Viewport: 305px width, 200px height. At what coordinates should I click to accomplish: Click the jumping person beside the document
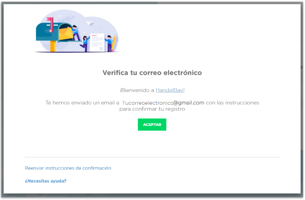85,44
